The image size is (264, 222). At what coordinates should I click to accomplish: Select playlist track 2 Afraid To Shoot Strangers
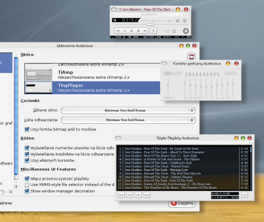pos(183,152)
